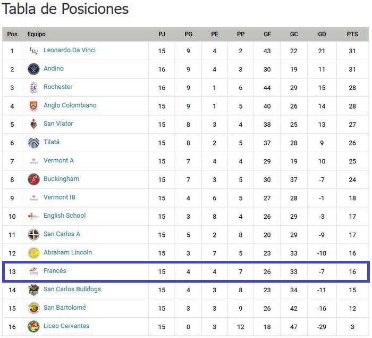Image resolution: width=372 pixels, height=338 pixels.
Task: Click the Abraham Lincoln yellow logo
Action: coord(33,253)
